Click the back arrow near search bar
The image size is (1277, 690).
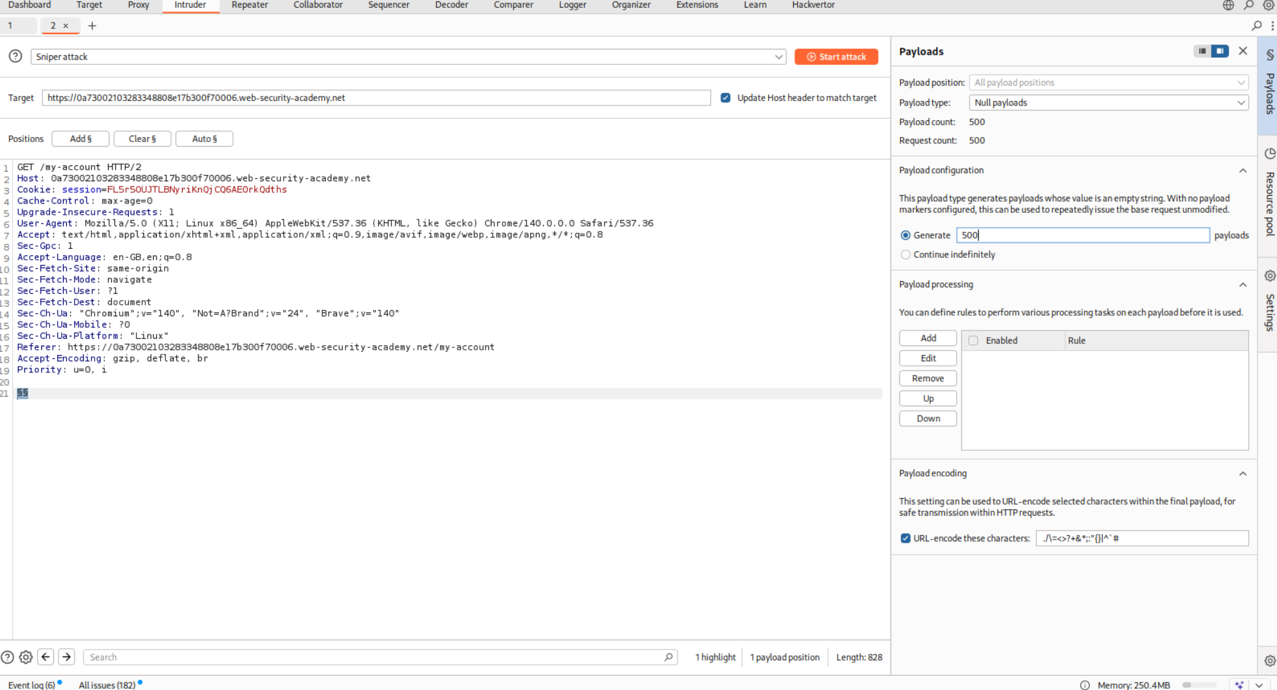(46, 657)
